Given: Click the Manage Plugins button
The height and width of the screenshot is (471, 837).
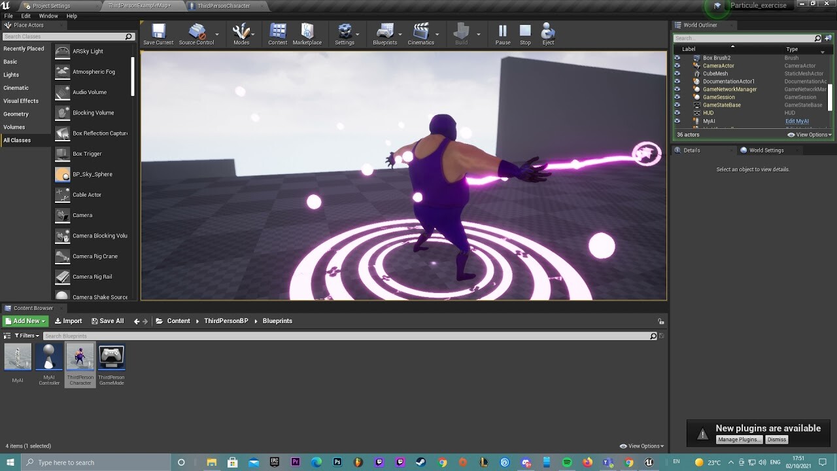Looking at the screenshot, I should (738, 439).
